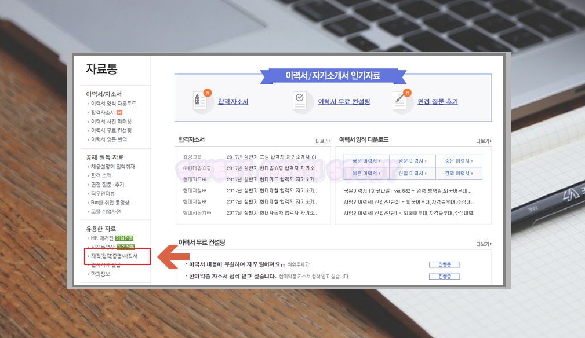585x338 pixels.
Task: Open the 효성 합격자 자기소개서 01 entry
Action: [x=271, y=157]
